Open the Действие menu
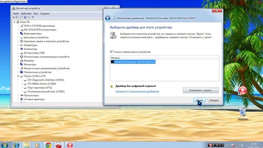 pos(26,14)
